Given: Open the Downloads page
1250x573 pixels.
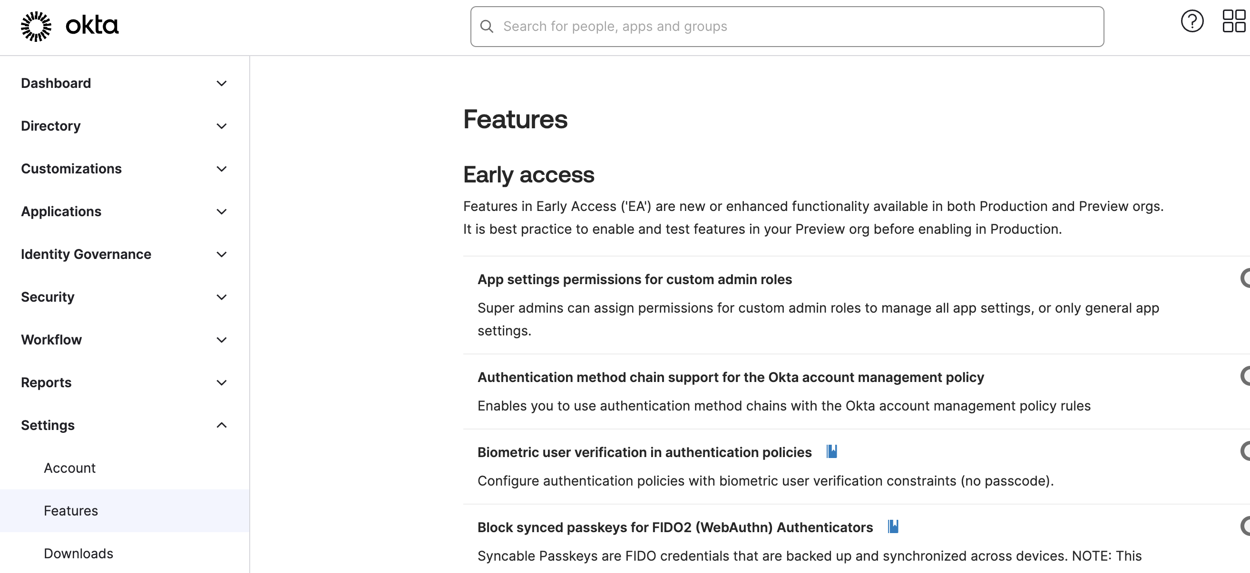Looking at the screenshot, I should pos(78,553).
